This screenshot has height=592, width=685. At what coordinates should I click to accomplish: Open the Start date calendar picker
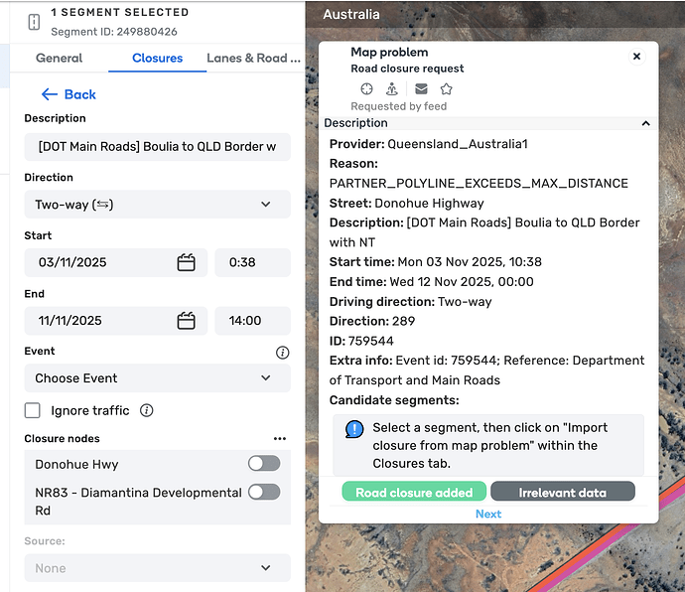click(x=186, y=263)
